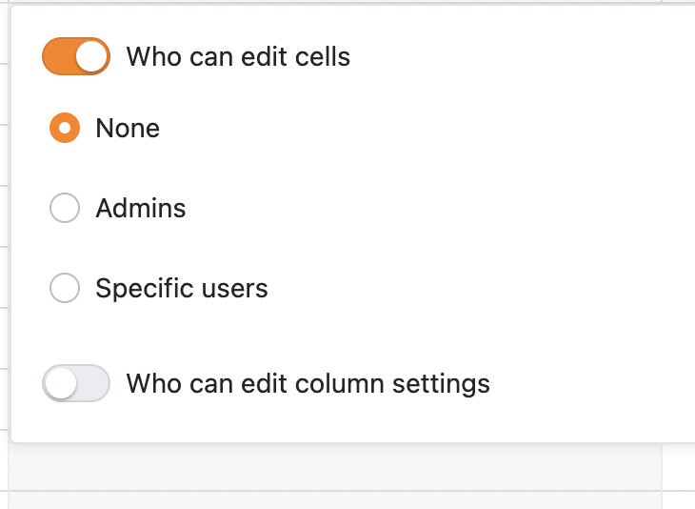Click the white center dot of None radio
The width and height of the screenshot is (695, 509).
65,128
